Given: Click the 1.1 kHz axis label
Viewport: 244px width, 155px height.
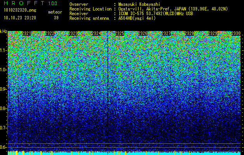Looking at the screenshot, I should pyautogui.click(x=3, y=50).
